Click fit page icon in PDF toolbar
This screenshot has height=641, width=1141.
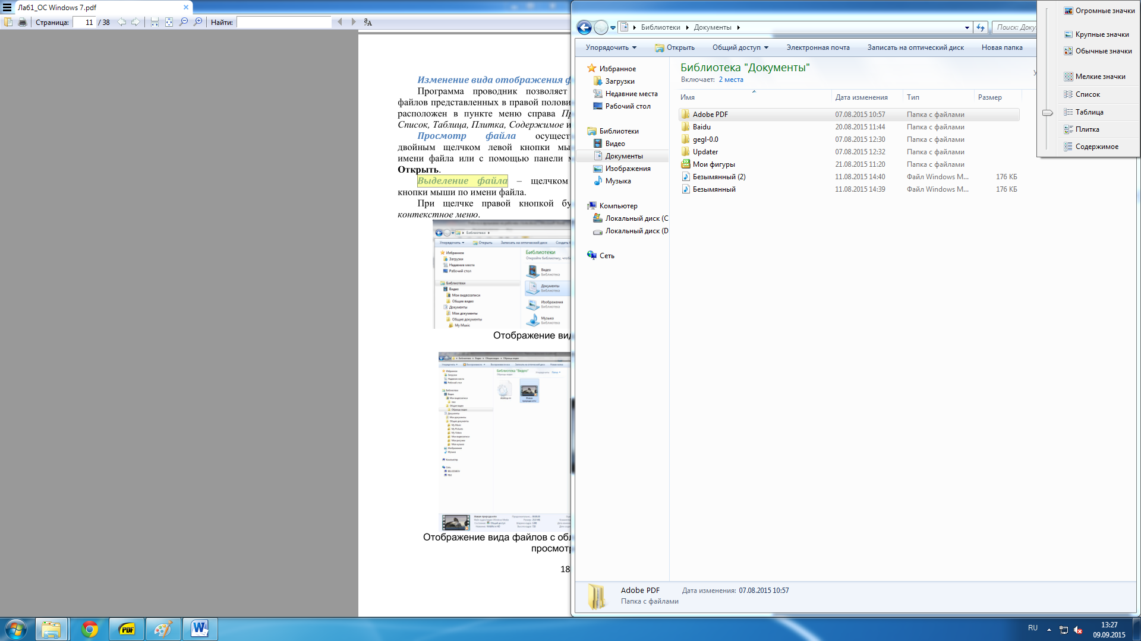pyautogui.click(x=169, y=22)
